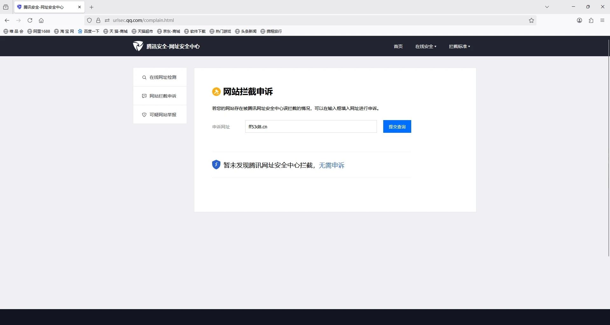
Task: Reload the current page
Action: point(30,20)
